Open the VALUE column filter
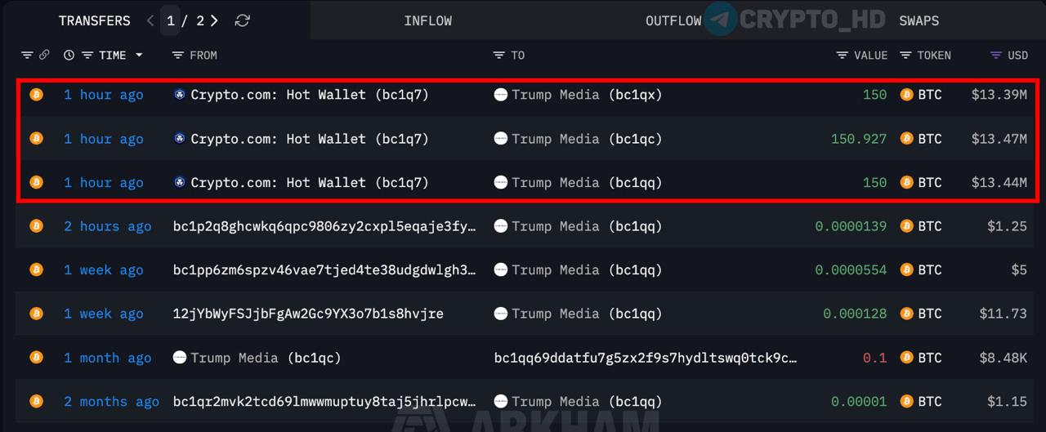This screenshot has height=432, width=1046. tap(842, 55)
